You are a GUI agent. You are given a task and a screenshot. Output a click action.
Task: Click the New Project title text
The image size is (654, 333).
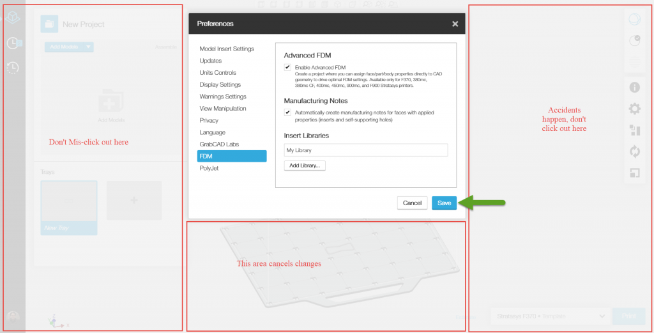84,24
